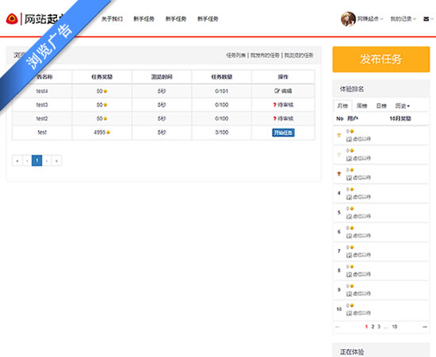Select page 1 in task pagination

[x=36, y=160]
